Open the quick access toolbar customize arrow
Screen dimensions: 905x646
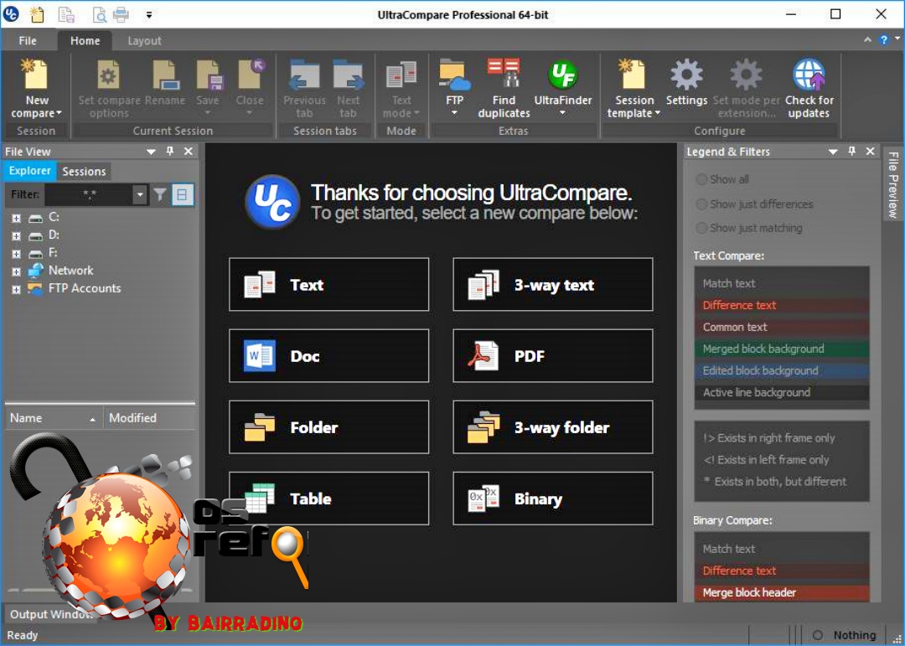pyautogui.click(x=149, y=15)
